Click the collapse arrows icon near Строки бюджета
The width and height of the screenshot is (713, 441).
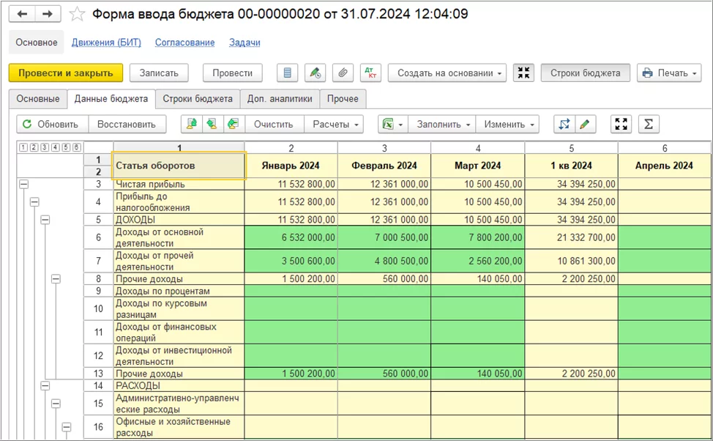coord(523,73)
